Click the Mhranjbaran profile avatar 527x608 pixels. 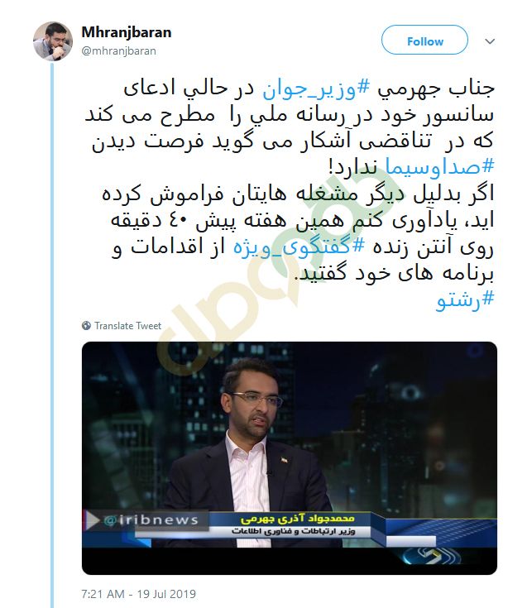52,41
